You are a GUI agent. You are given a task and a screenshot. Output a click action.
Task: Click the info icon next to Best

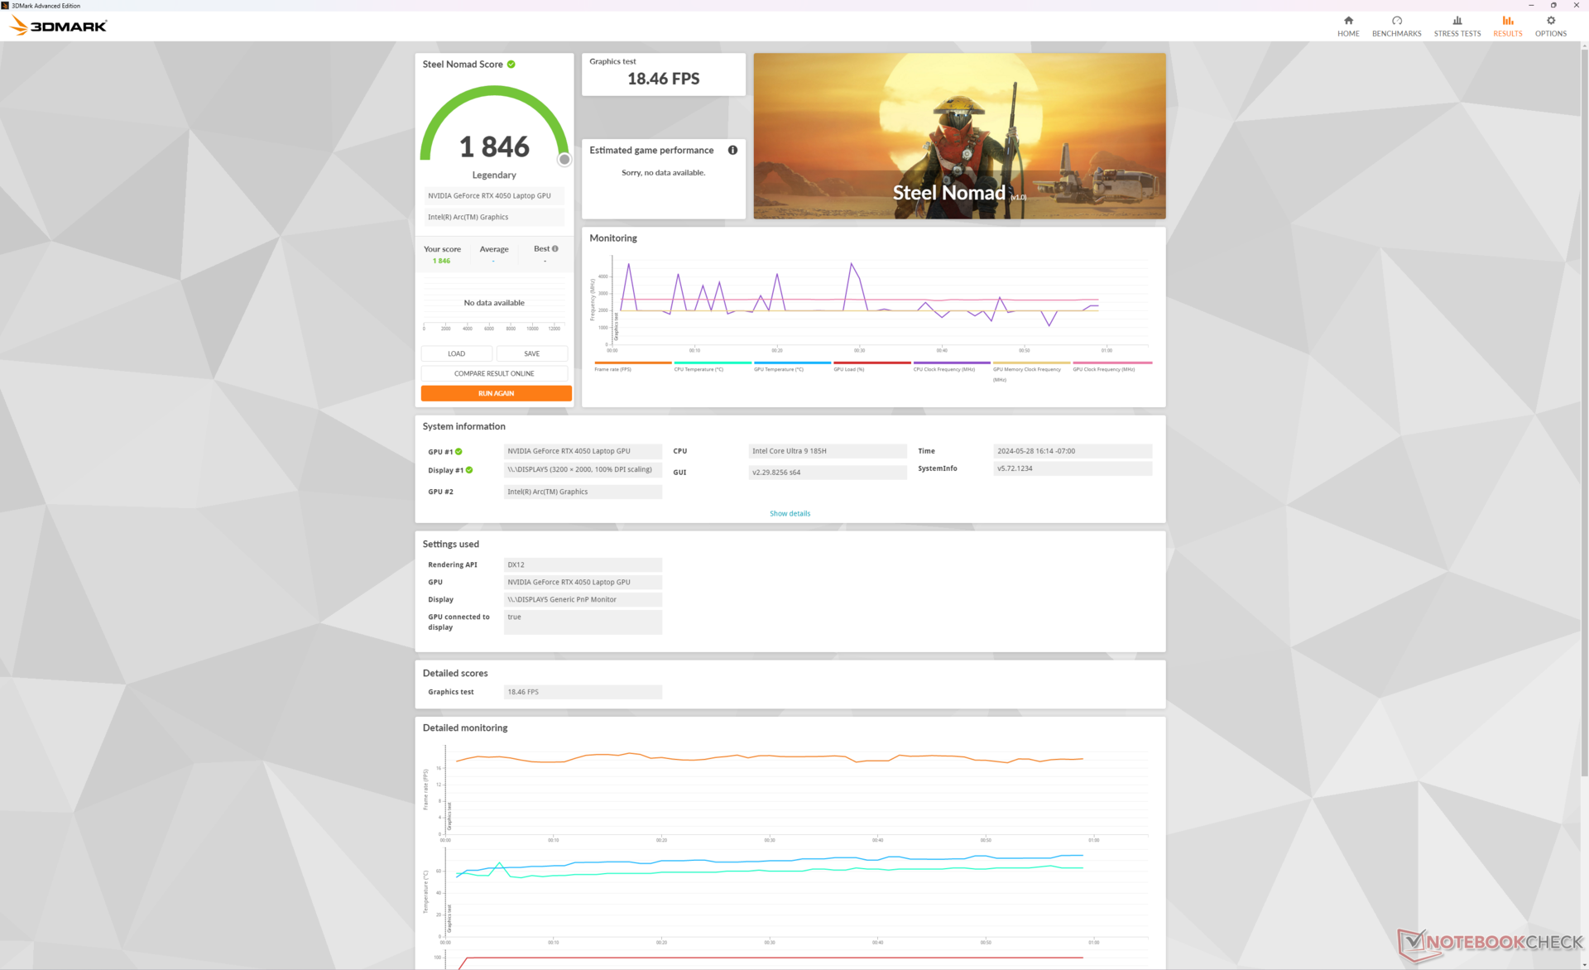555,248
